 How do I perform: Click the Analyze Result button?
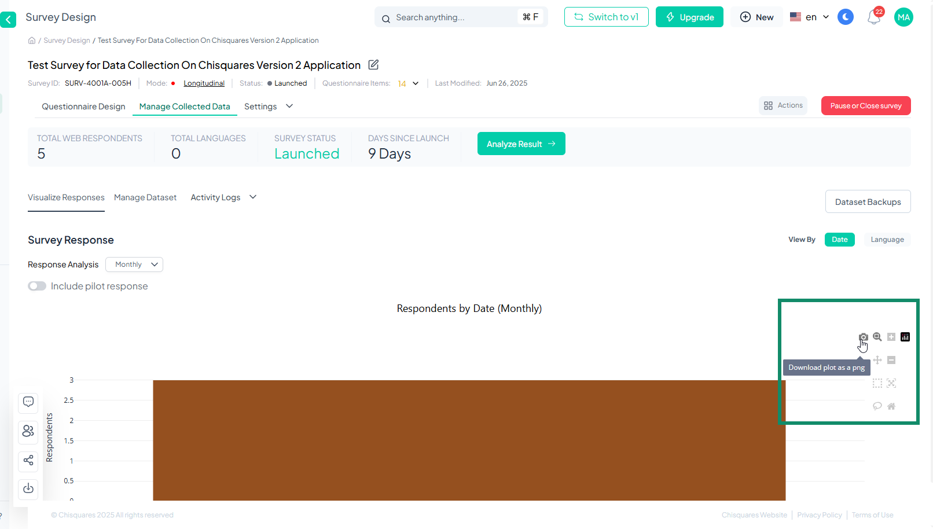pos(521,144)
